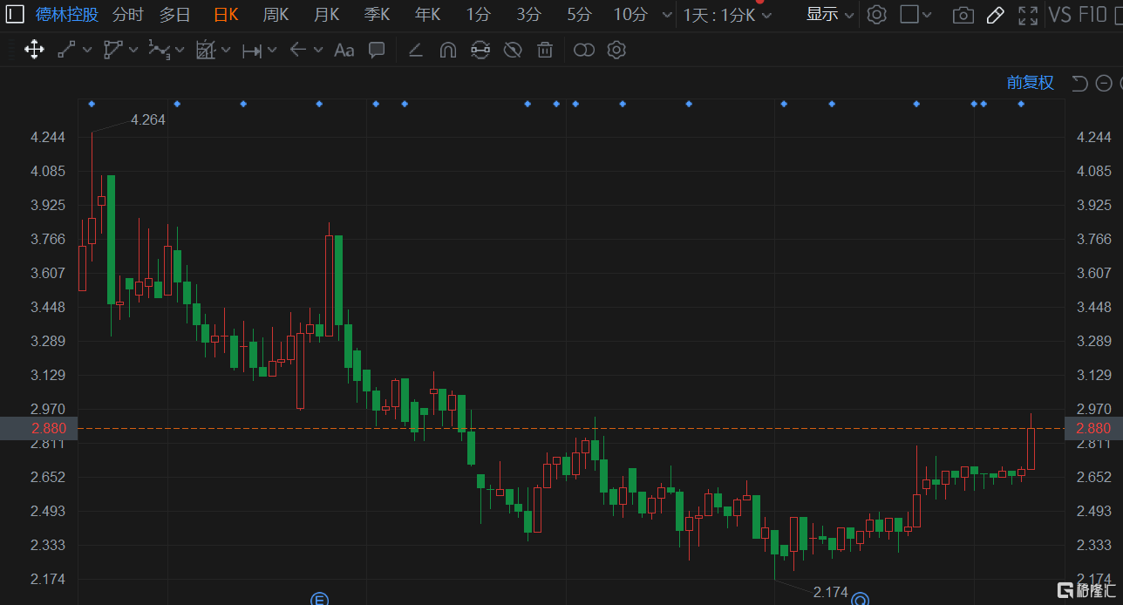Hide all drawings with crossed-eye icon
This screenshot has height=605, width=1123.
click(513, 50)
